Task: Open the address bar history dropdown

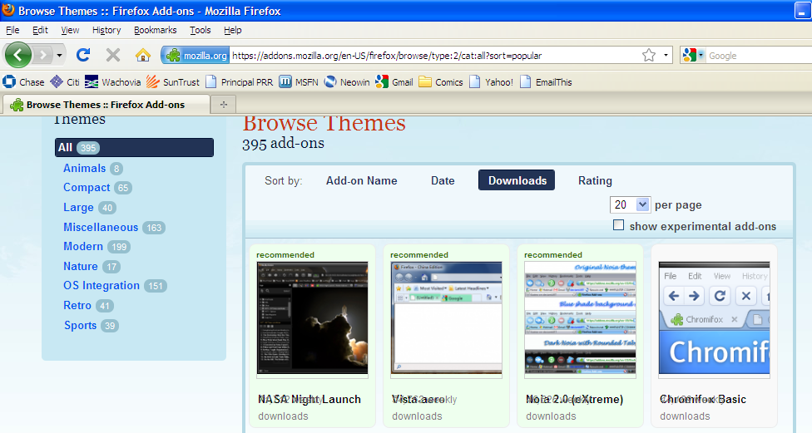Action: coord(666,56)
